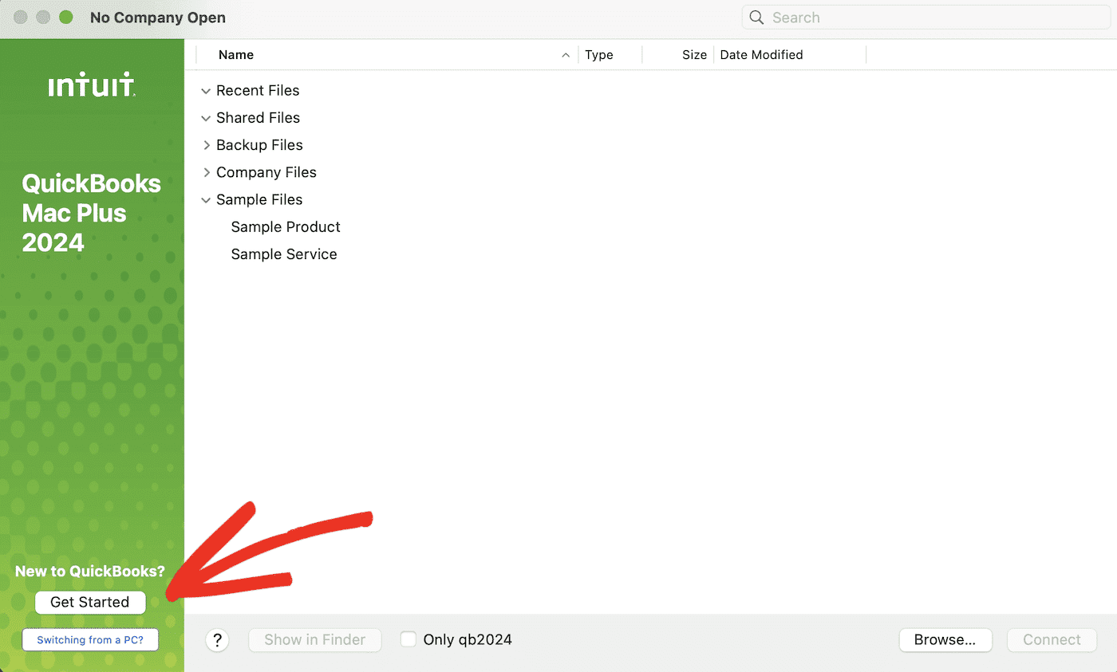Image resolution: width=1117 pixels, height=672 pixels.
Task: Sort files by Size column header
Action: [693, 55]
